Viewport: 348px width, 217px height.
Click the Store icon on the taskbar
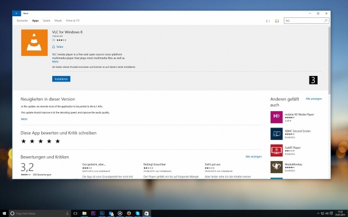[147, 214]
